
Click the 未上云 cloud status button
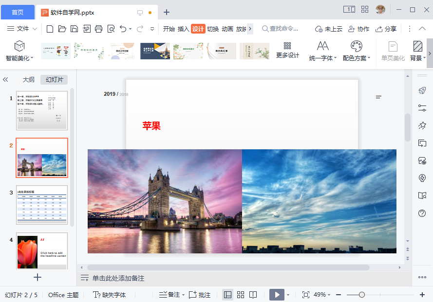tap(329, 29)
